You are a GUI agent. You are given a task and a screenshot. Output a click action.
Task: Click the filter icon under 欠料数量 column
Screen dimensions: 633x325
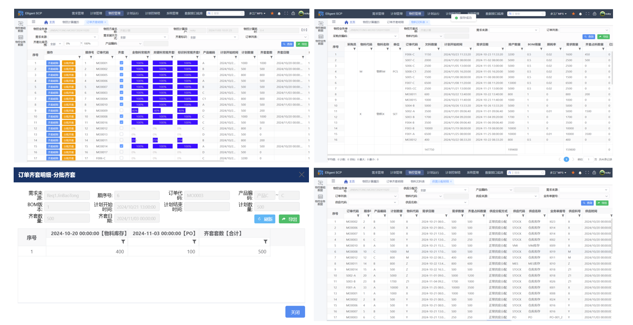click(x=439, y=49)
